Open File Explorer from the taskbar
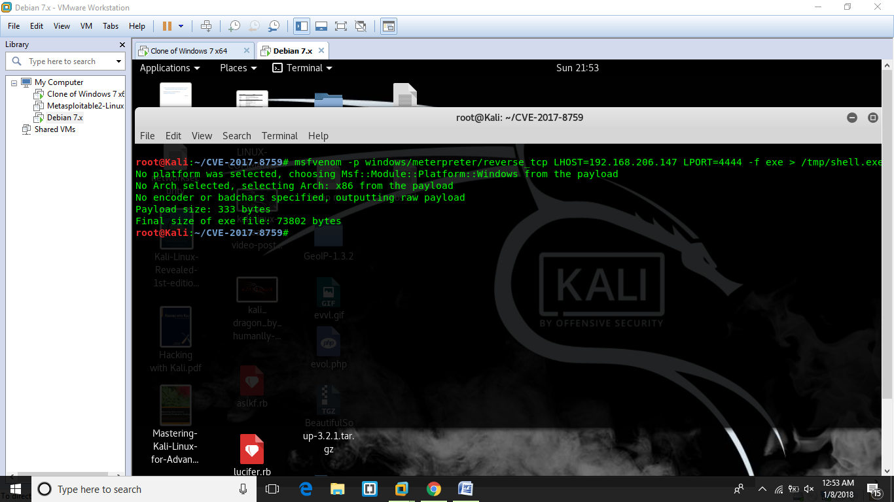The width and height of the screenshot is (894, 502). 338,489
